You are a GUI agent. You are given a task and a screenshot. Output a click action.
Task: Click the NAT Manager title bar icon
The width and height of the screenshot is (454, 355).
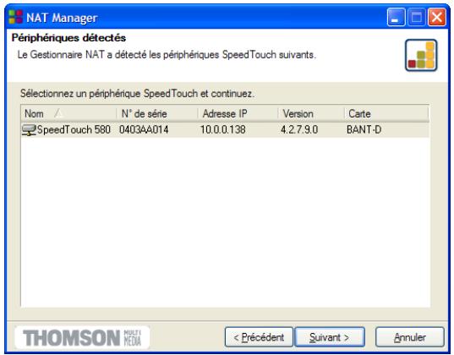tap(15, 18)
